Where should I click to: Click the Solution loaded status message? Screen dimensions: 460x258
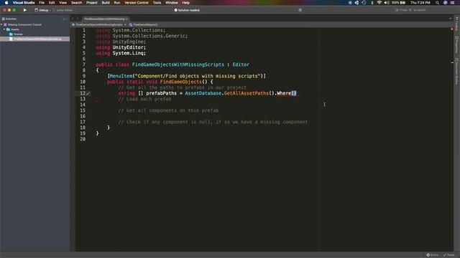[187, 10]
